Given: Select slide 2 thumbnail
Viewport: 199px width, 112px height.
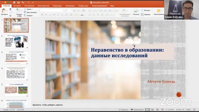Looking at the screenshot, I should pos(16,41).
